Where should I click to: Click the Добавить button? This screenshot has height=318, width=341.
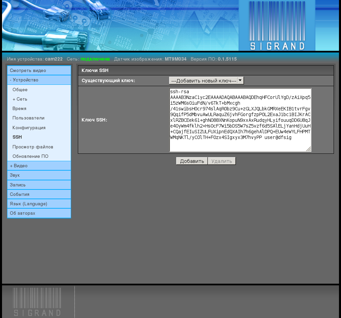(x=192, y=161)
